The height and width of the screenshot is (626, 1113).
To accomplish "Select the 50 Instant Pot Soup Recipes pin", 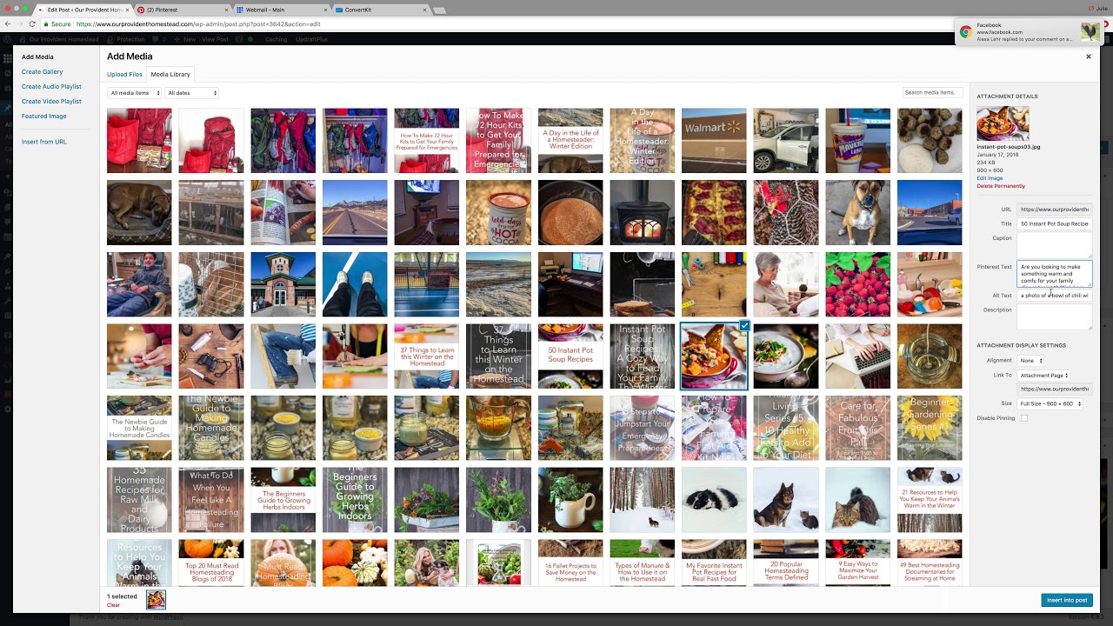I will tap(570, 356).
